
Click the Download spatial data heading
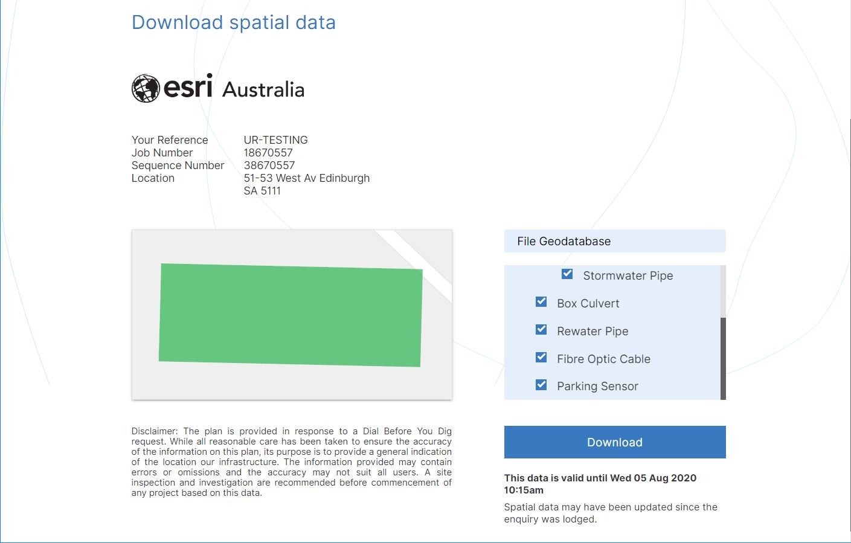click(x=233, y=22)
